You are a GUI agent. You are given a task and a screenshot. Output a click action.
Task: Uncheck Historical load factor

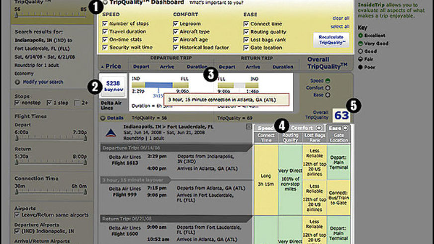pyautogui.click(x=175, y=48)
